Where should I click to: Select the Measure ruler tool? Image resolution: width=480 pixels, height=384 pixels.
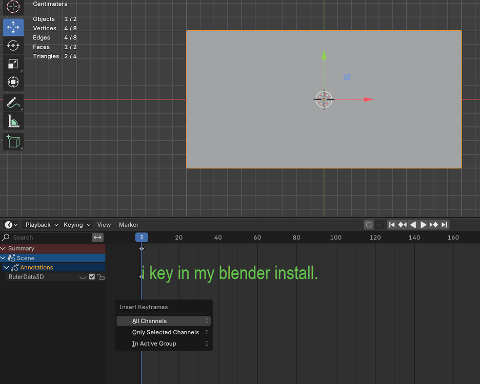tap(13, 121)
